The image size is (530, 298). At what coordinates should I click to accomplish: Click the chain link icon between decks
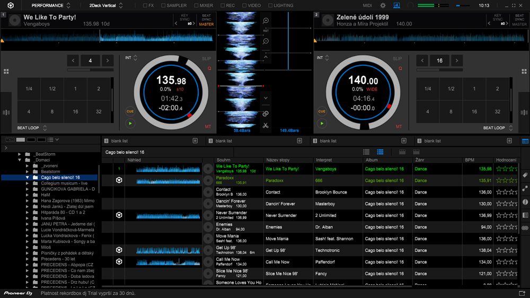point(266,113)
